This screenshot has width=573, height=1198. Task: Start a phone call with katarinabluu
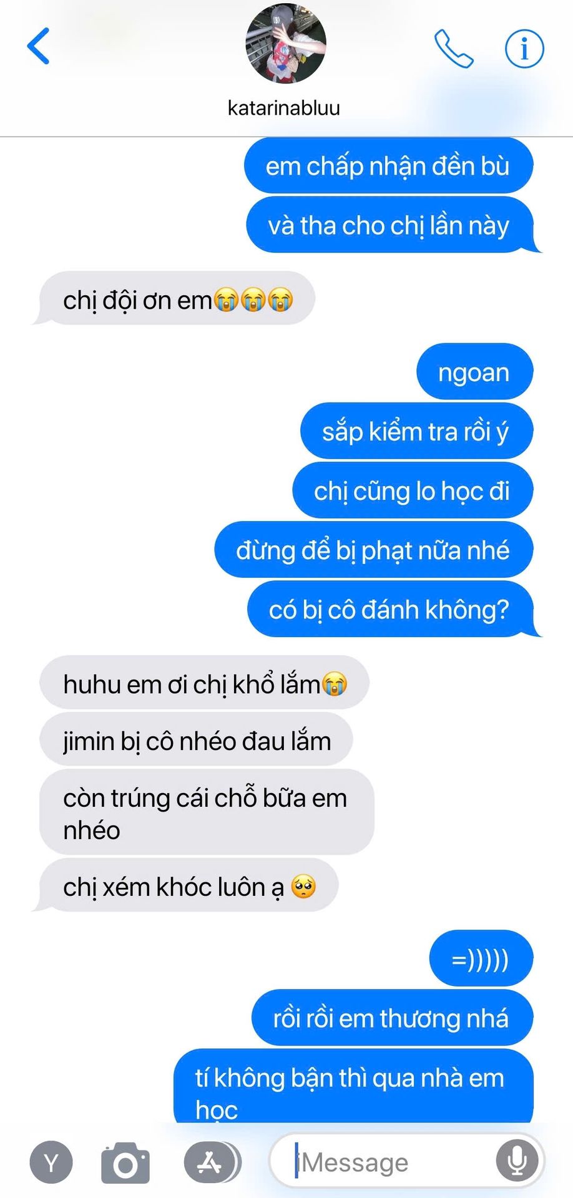point(454,48)
